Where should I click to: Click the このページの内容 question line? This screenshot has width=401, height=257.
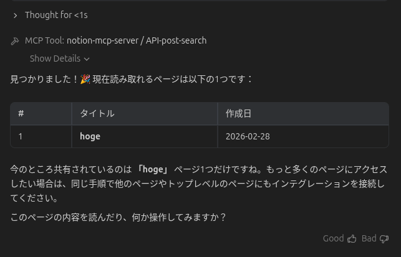pyautogui.click(x=118, y=217)
